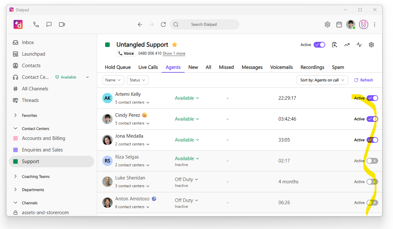Toggle Cindy Perez's Active switch
393x229 pixels.
(x=372, y=119)
